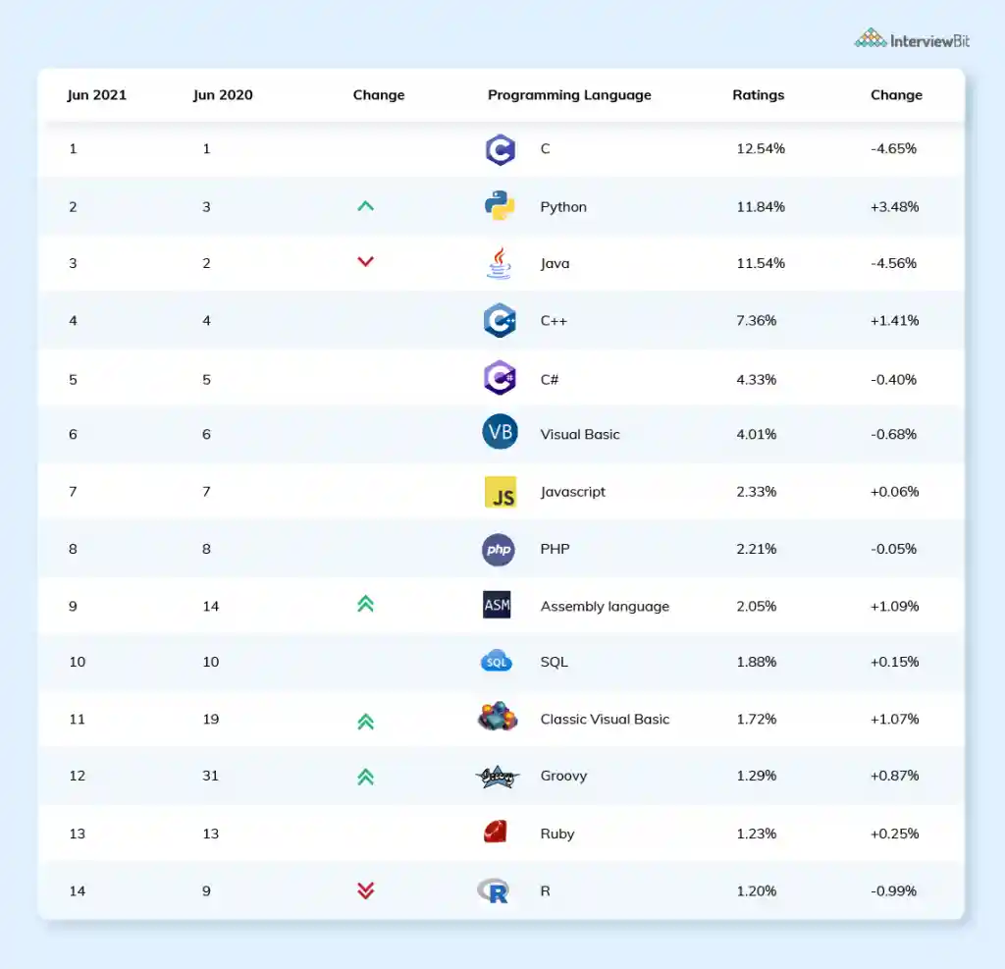Click the red double down arrow for R

(x=365, y=890)
